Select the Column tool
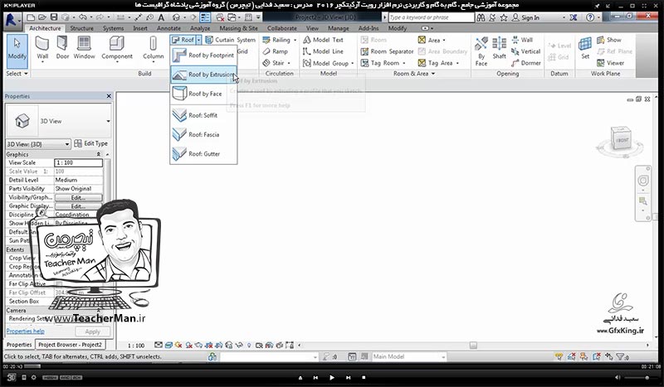This screenshot has width=664, height=387. [x=153, y=49]
